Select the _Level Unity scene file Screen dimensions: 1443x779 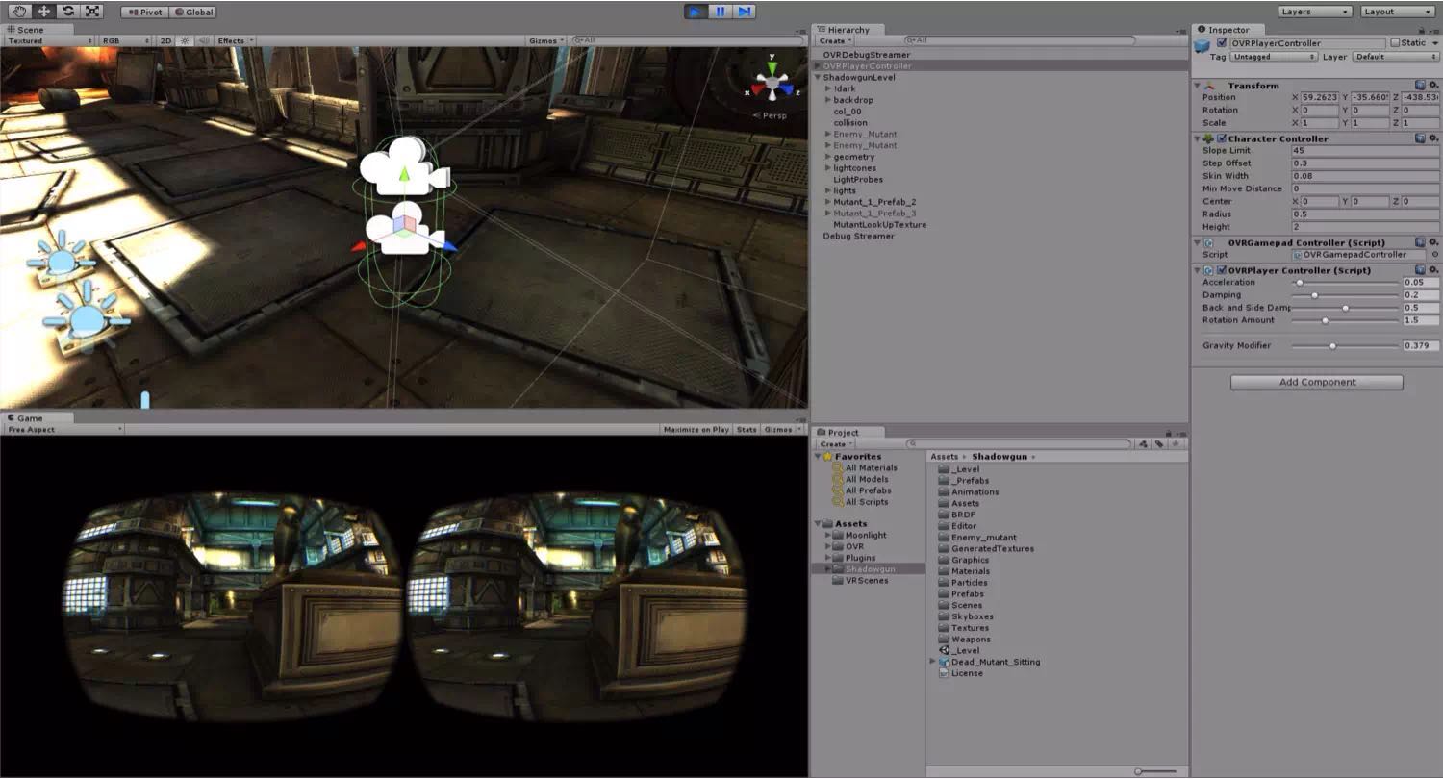click(x=960, y=651)
